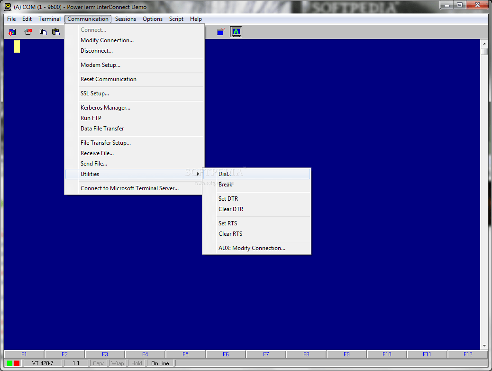The image size is (492, 371).
Task: Choose Modify Connection... from the menu
Action: [x=134, y=40]
